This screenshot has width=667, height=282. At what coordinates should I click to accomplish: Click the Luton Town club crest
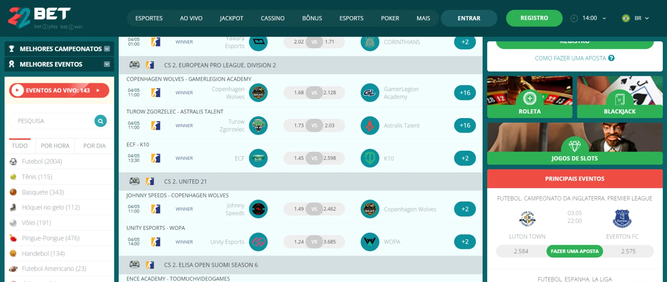(x=527, y=219)
